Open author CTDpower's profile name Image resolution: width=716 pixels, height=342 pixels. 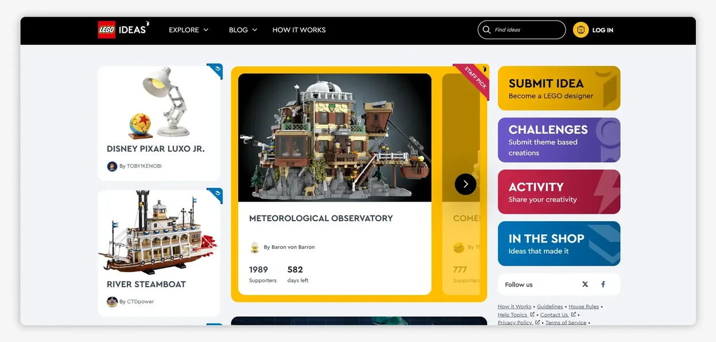(x=140, y=301)
